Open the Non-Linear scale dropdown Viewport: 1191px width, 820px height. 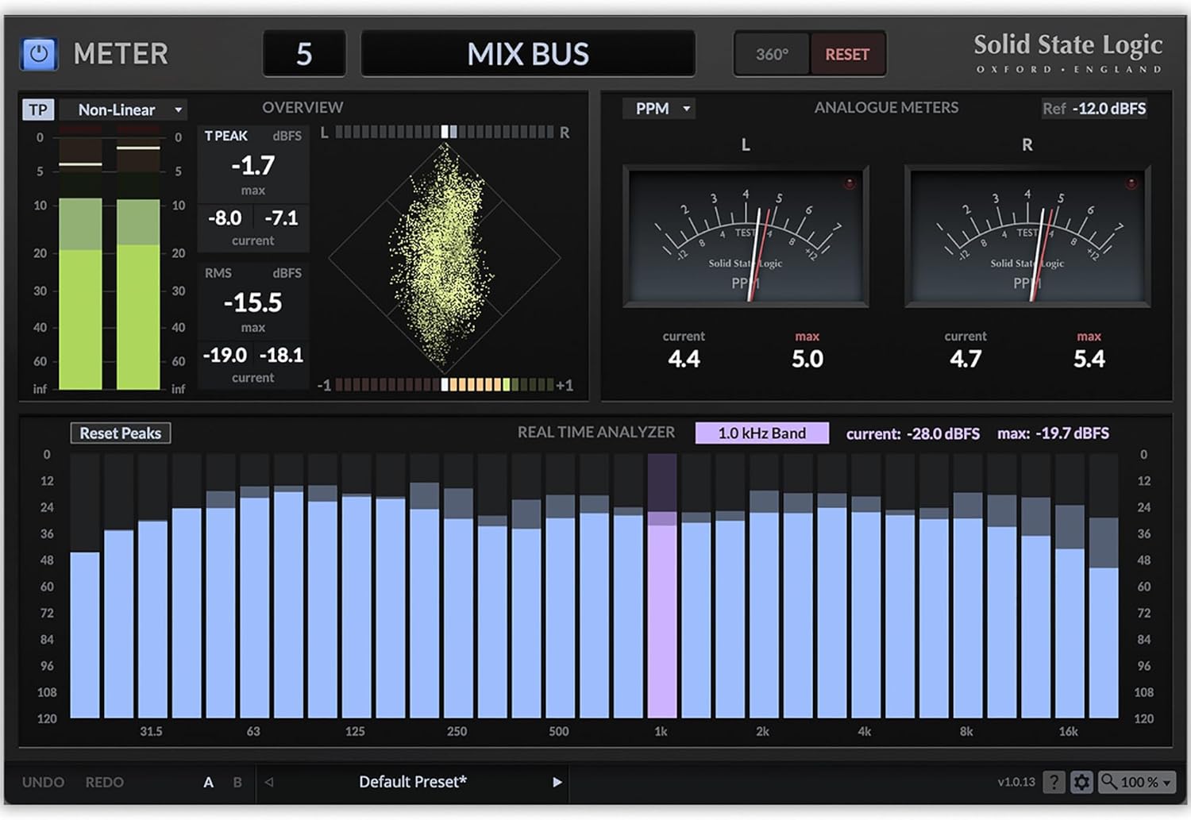(130, 110)
